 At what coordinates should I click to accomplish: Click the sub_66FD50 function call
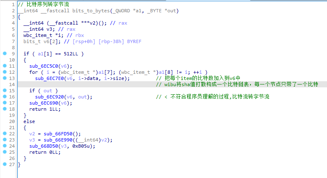(58, 134)
